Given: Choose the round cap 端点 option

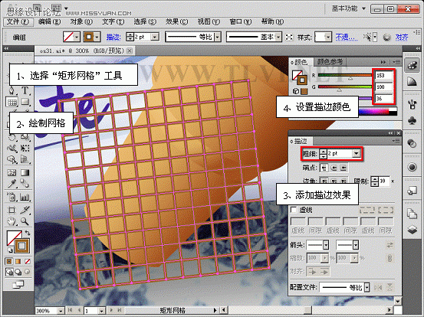Looking at the screenshot, I should click(x=334, y=168).
